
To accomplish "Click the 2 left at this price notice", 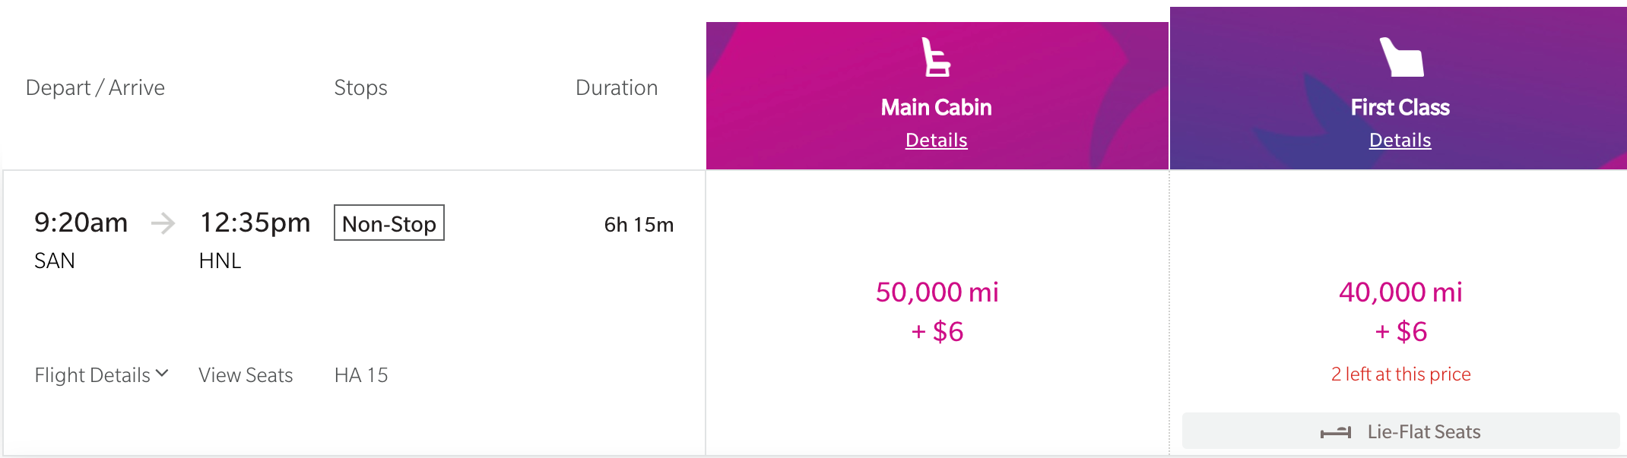I will [1400, 374].
